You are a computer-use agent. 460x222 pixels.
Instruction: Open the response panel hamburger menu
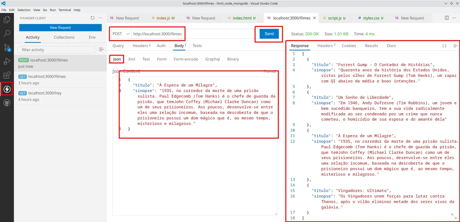[x=455, y=46]
